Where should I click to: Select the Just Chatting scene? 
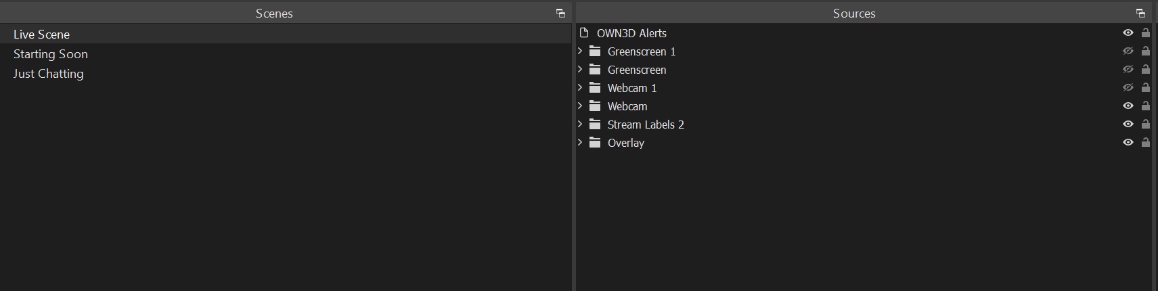coord(49,74)
